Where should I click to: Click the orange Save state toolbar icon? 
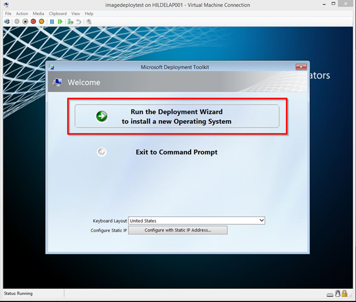click(42, 22)
